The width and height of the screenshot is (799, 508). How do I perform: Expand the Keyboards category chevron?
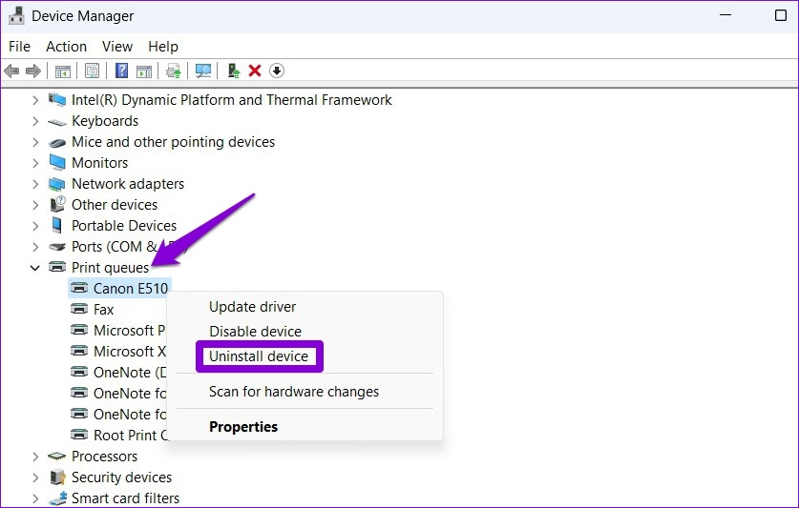point(35,121)
